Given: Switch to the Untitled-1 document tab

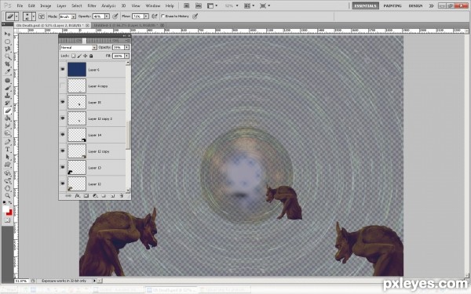Looking at the screenshot, I should [126, 26].
